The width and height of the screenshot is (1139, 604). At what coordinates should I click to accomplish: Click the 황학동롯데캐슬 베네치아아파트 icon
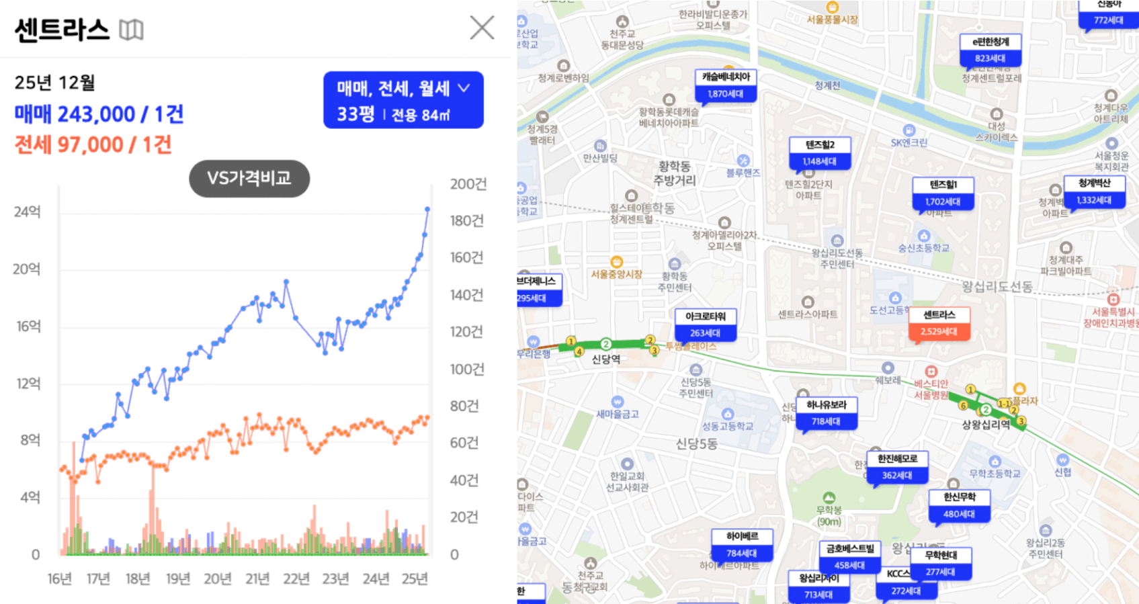(x=669, y=100)
